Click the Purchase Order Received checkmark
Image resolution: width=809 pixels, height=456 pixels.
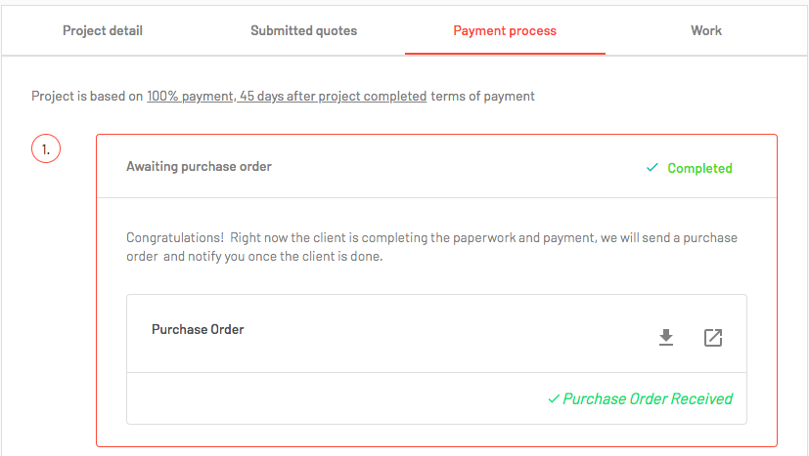(x=554, y=398)
